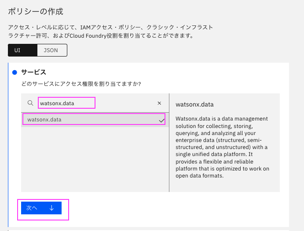Click the どのサービスにアクセス権限を割り当てますか? text
304x231 pixels.
(x=81, y=84)
